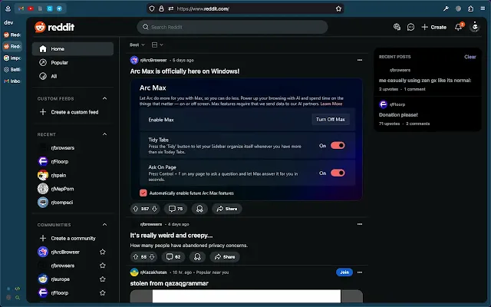Favorite r/browsers community with its star
This screenshot has height=307, width=491.
(x=102, y=266)
